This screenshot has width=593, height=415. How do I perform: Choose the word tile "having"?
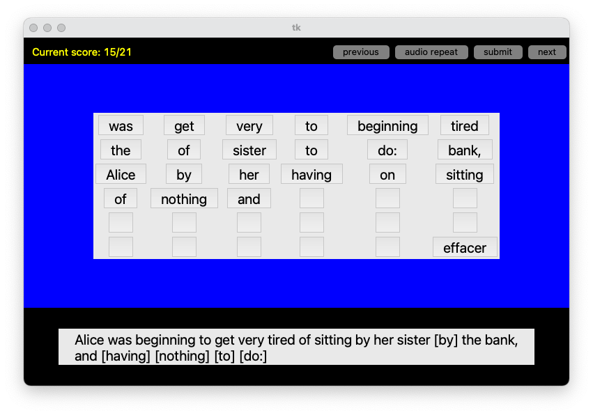pos(311,173)
